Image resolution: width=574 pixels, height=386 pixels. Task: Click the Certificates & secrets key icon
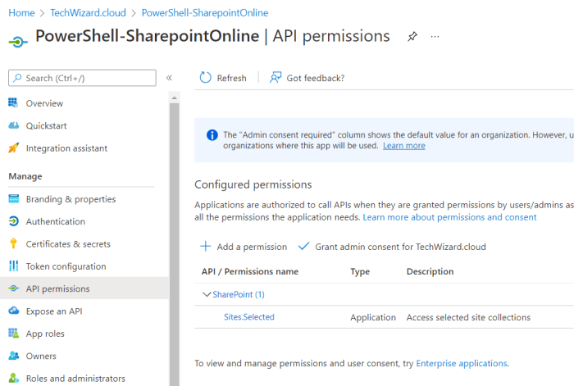click(13, 244)
